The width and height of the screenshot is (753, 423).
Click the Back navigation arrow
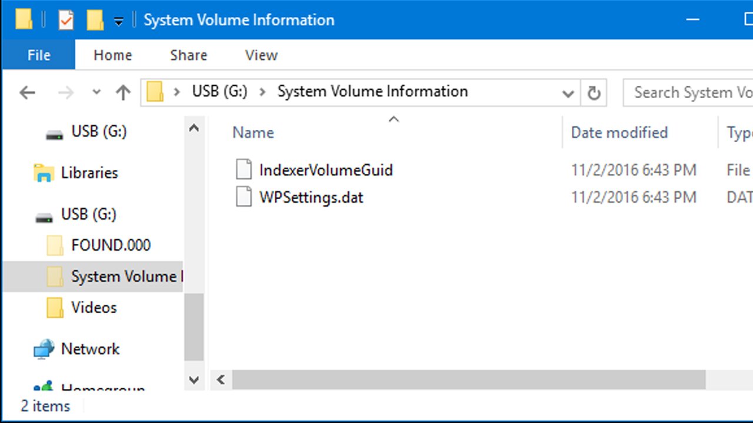[x=27, y=93]
